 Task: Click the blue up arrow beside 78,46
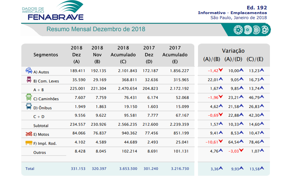pyautogui.click(x=262, y=142)
